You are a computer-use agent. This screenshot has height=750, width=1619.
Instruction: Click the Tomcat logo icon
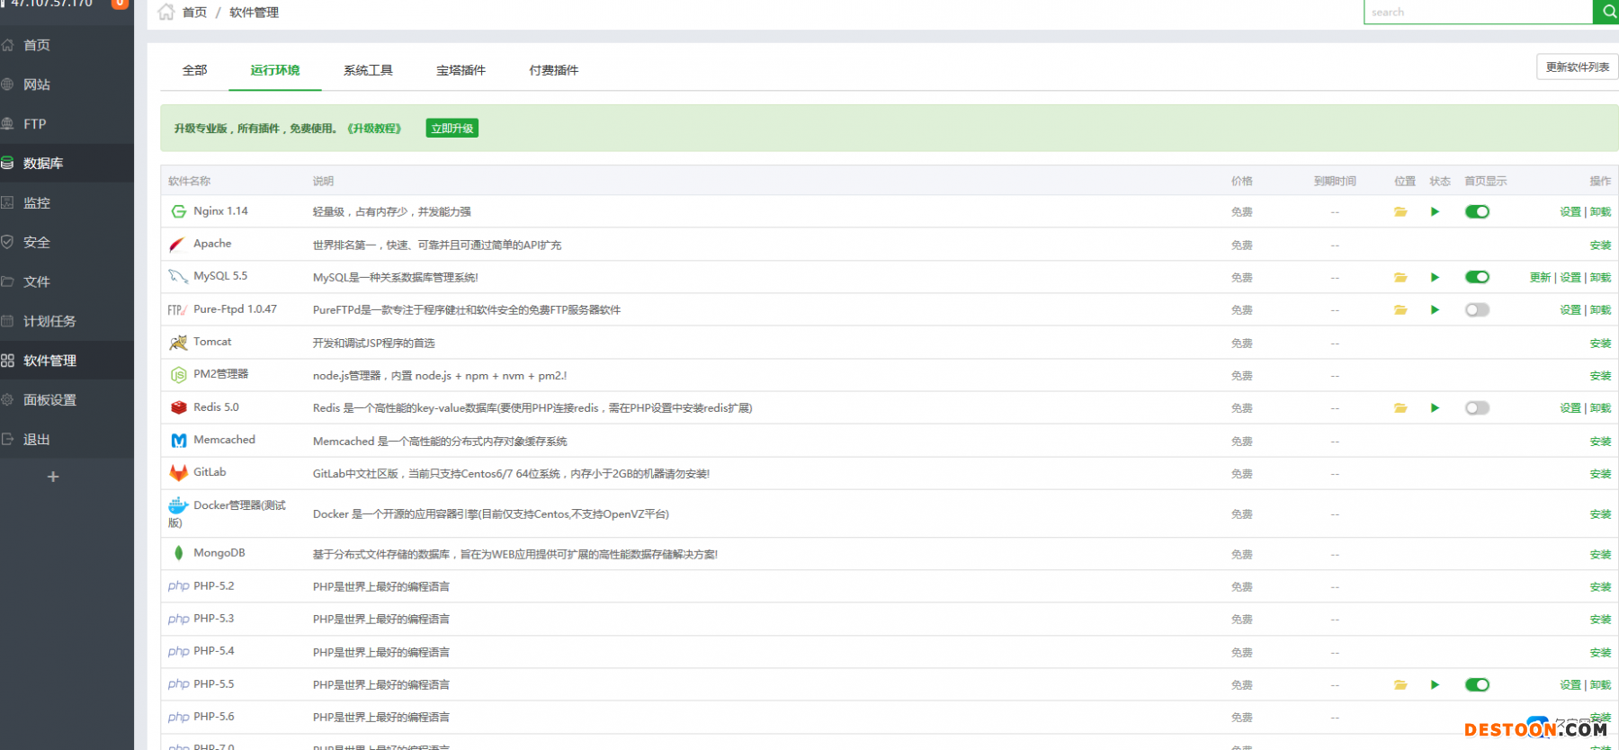178,343
